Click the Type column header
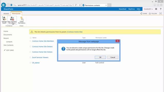 pos(84,38)
